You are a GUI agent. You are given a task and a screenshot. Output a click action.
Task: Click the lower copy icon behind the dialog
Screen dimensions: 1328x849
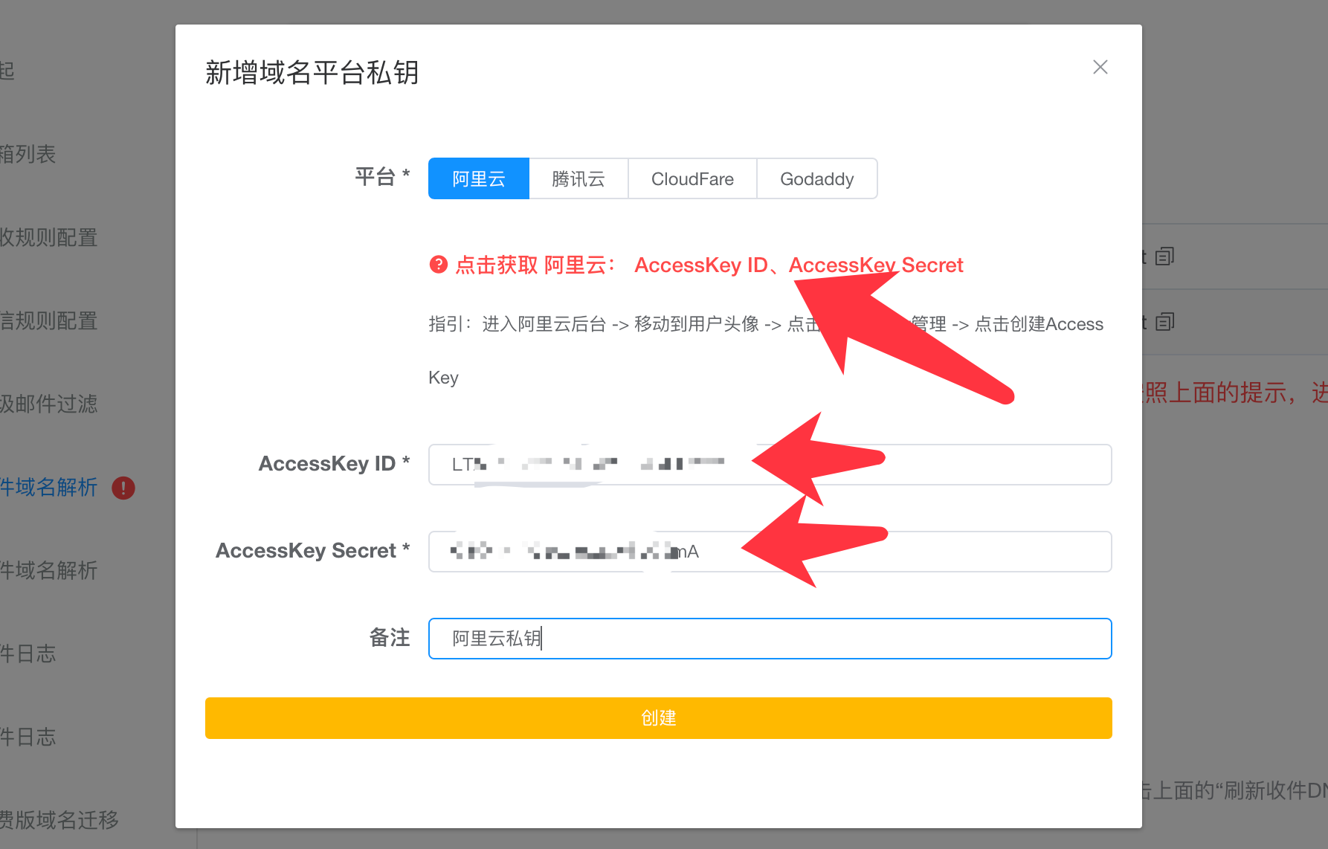pos(1164,322)
